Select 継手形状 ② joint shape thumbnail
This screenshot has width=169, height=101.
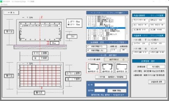(x=107, y=68)
